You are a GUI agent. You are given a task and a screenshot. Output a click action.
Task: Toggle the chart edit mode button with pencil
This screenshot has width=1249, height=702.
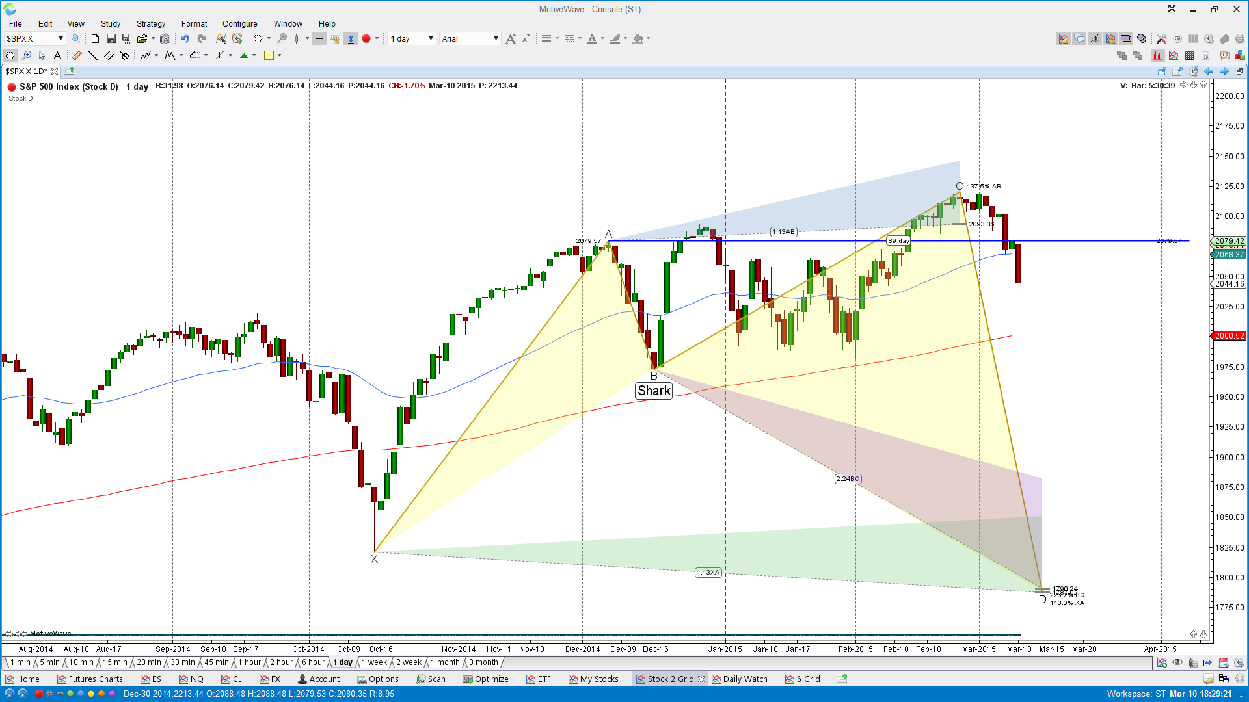click(1064, 39)
